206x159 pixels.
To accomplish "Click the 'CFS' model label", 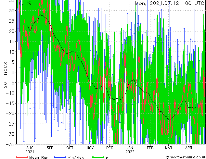I will coord(25,3).
